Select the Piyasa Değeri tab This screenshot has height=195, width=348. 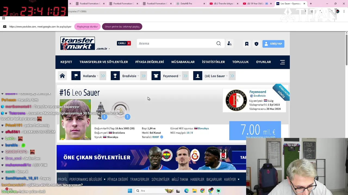(118, 179)
